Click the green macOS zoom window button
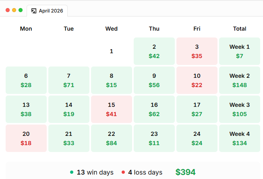 21,10
